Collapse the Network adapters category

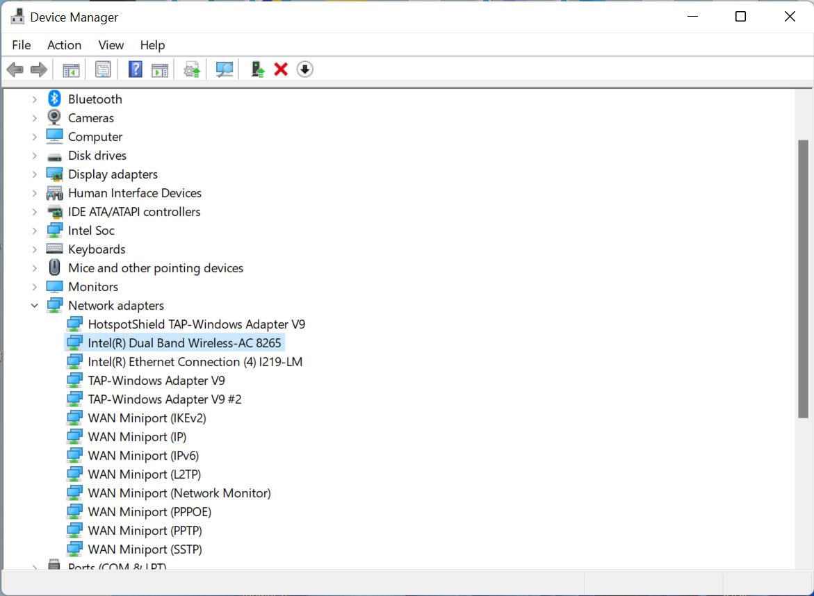coord(35,306)
